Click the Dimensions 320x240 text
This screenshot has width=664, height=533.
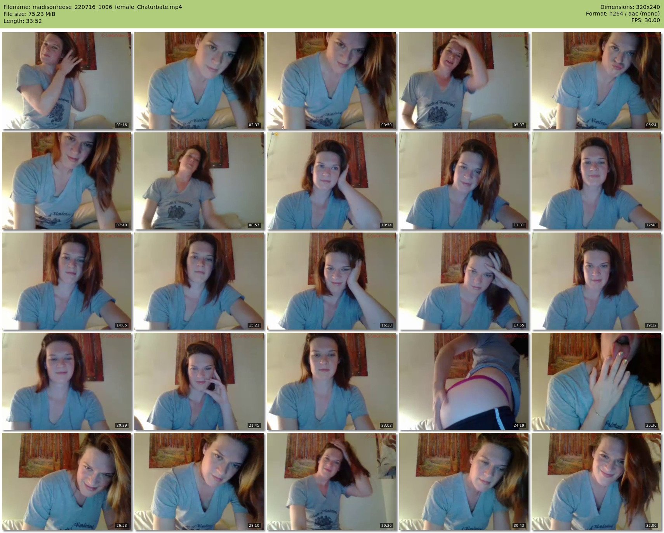pos(630,7)
